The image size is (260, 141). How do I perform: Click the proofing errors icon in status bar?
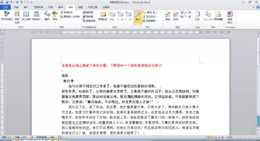(x=31, y=137)
